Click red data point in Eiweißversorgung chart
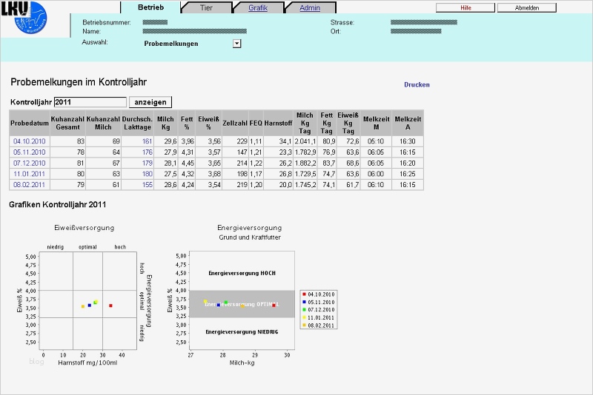Screen dimensions: 593x395 click(110, 305)
